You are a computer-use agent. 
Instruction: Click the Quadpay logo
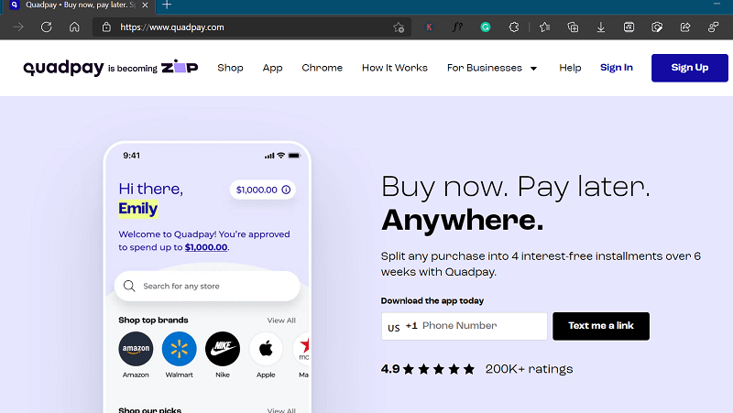(63, 68)
